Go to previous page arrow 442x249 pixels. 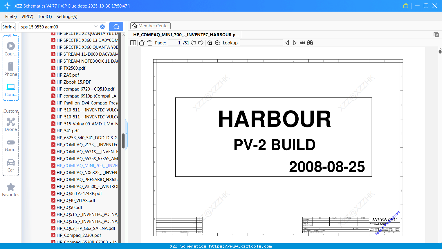tap(193, 43)
